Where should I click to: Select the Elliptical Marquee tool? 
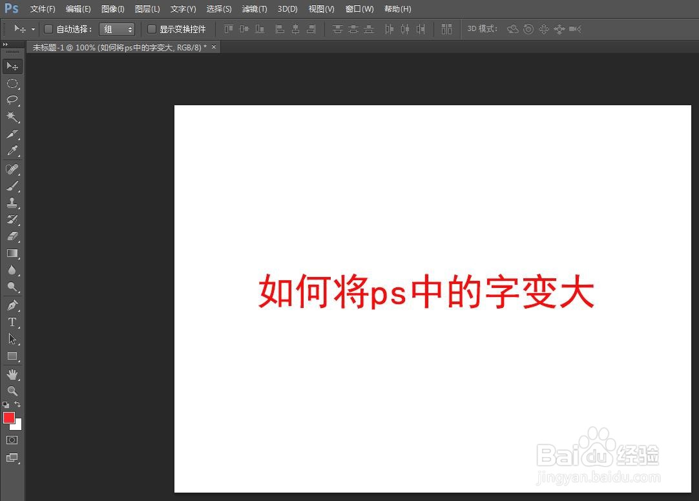coord(12,83)
